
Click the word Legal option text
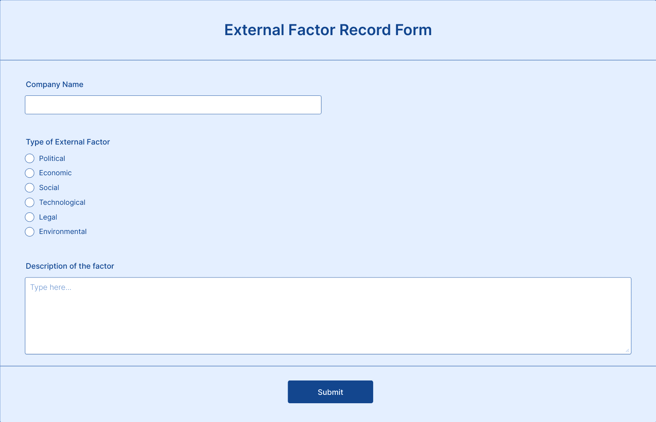48,217
